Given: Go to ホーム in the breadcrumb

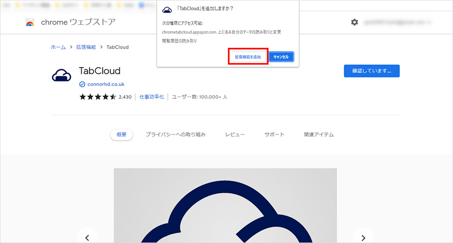Looking at the screenshot, I should [x=58, y=47].
